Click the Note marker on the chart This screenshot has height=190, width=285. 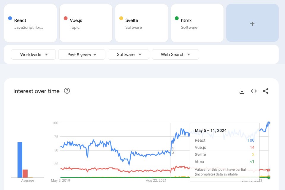point(173,150)
